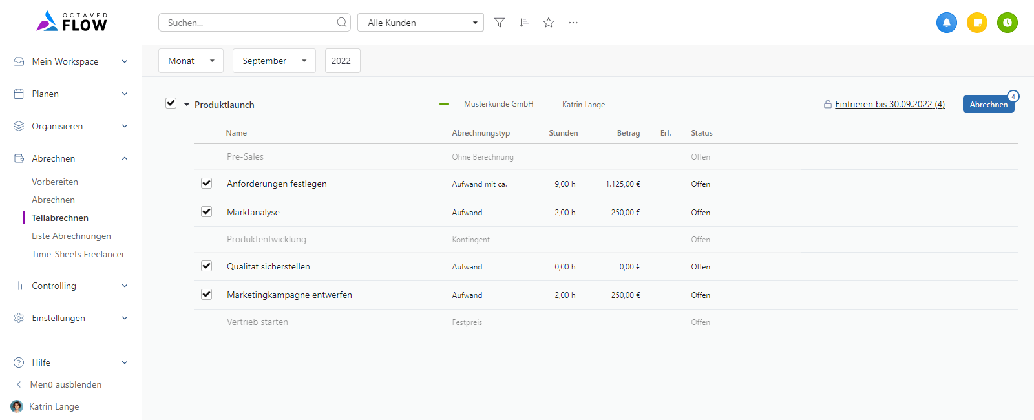Click the badge showing 4 on Abrechnen

point(1013,96)
